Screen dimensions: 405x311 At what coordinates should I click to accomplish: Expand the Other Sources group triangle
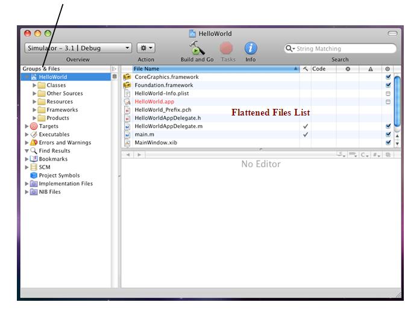point(34,93)
